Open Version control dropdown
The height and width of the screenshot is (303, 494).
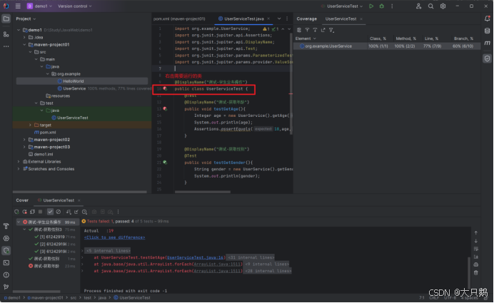click(75, 6)
